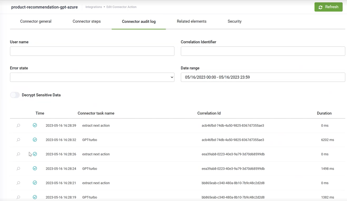Click success checkmark icon of 16:28:26 entry
The height and width of the screenshot is (201, 347).
coord(35,154)
